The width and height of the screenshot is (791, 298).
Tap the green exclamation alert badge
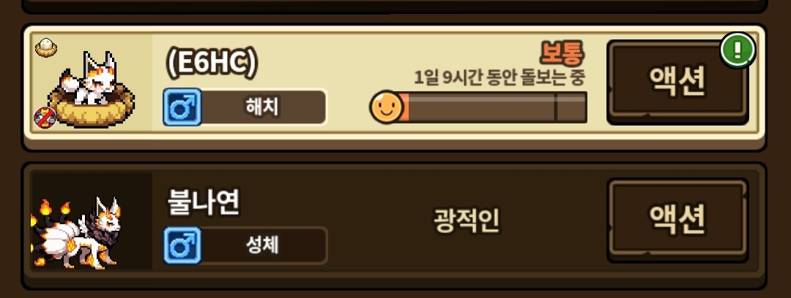pyautogui.click(x=737, y=50)
